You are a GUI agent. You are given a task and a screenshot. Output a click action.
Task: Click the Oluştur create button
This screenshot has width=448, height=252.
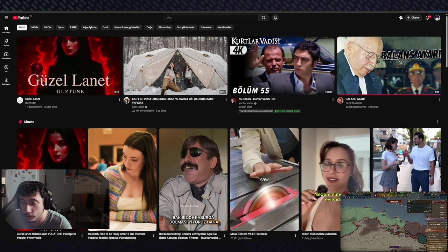coord(413,18)
